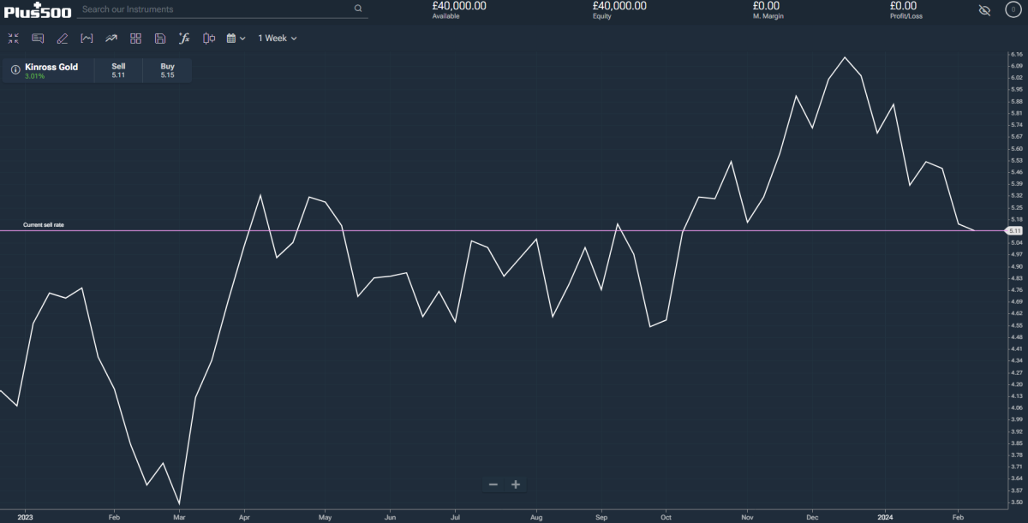This screenshot has height=523, width=1028.
Task: Click the Buy 5.15 button
Action: point(167,70)
